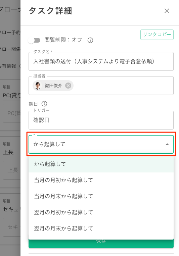Image resolution: width=179 pixels, height=256 pixels.
Task: Collapse the から起算して dropdown arrow
Action: [x=167, y=144]
